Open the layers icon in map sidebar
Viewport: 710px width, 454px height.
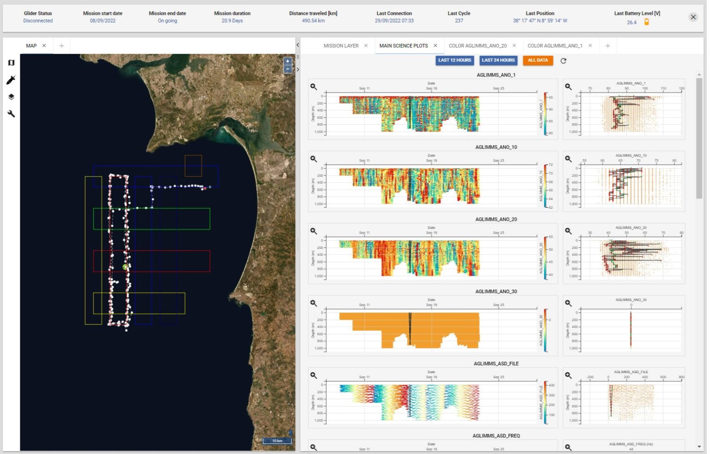click(x=11, y=97)
